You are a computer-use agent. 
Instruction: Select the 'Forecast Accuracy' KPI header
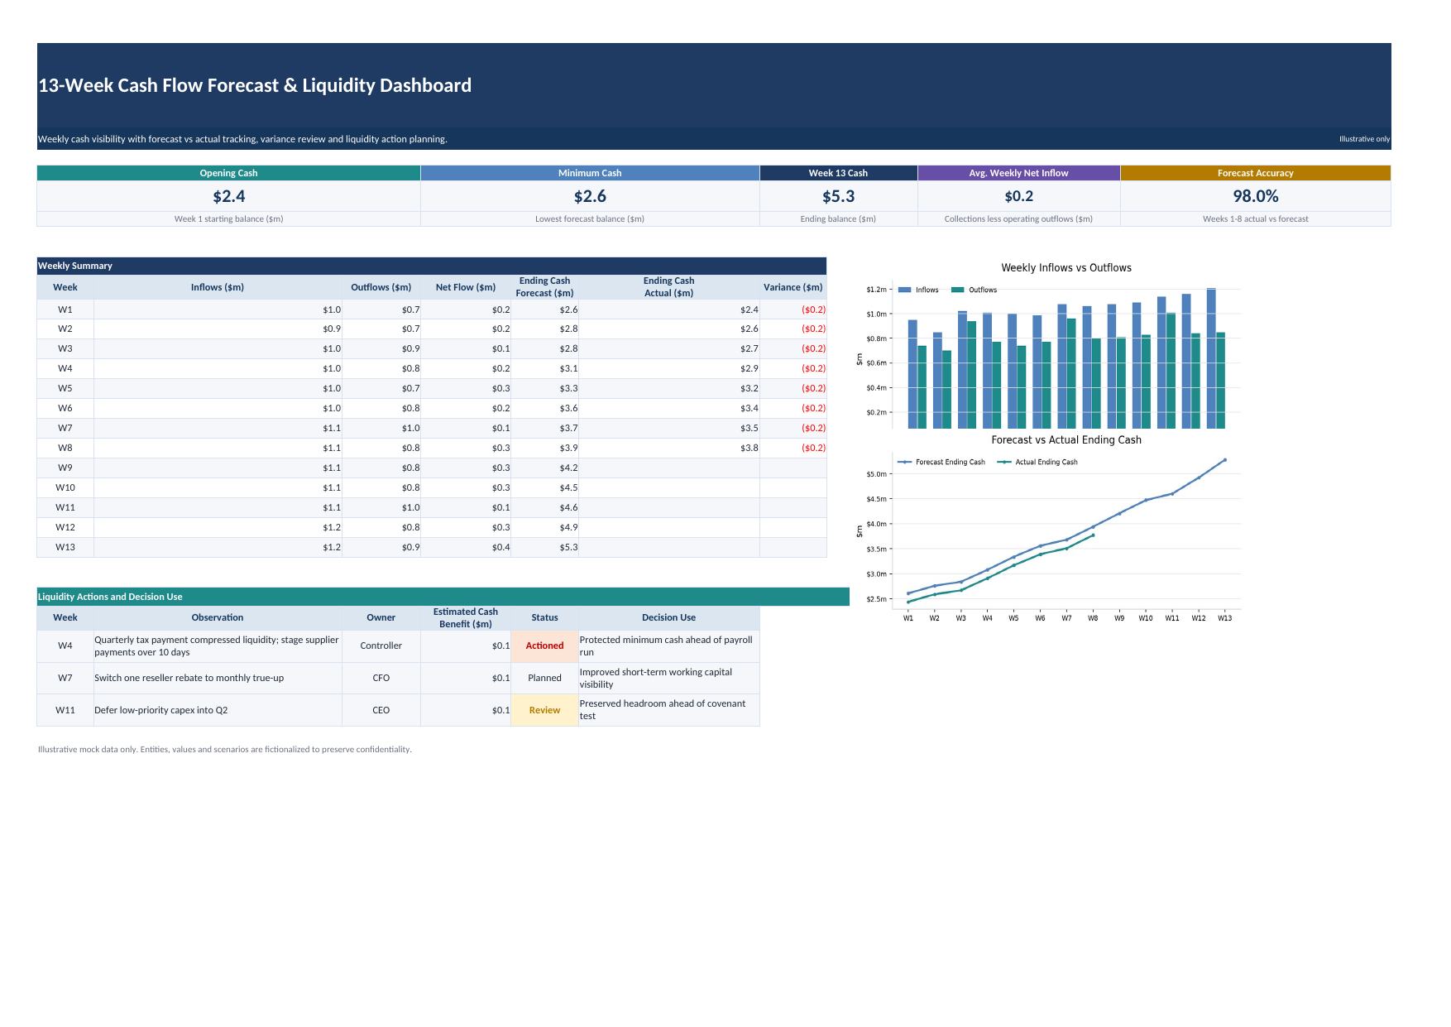point(1255,173)
